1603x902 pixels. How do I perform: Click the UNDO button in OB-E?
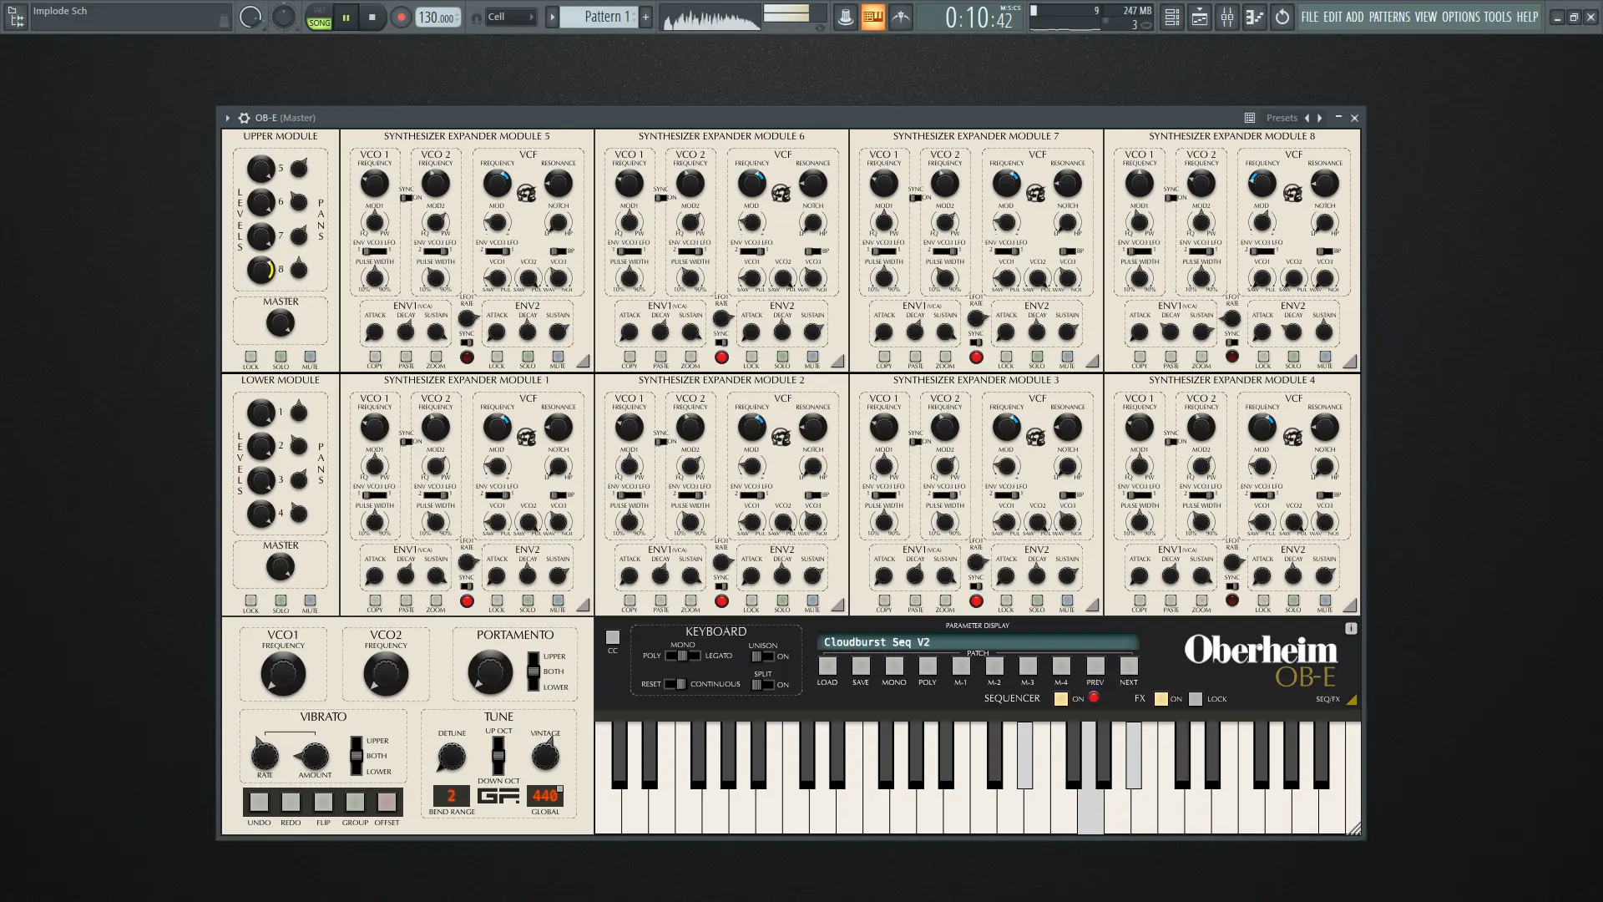[259, 803]
